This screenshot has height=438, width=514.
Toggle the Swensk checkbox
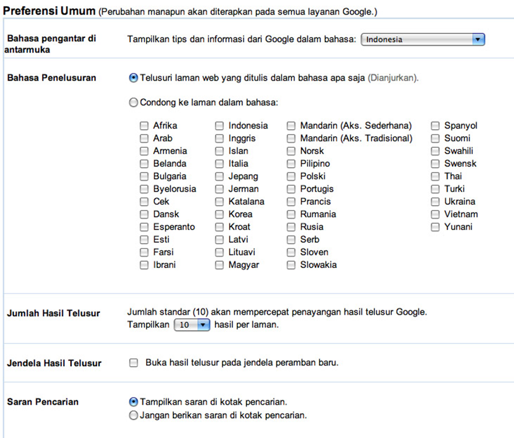coord(435,164)
